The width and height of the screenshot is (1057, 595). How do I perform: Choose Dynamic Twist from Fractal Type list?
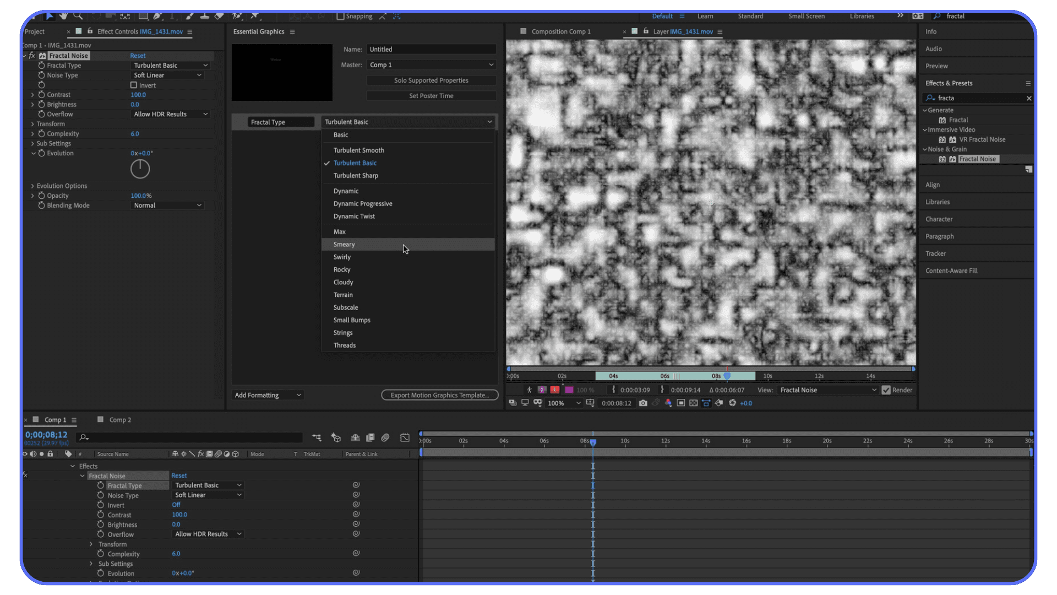[408, 217]
